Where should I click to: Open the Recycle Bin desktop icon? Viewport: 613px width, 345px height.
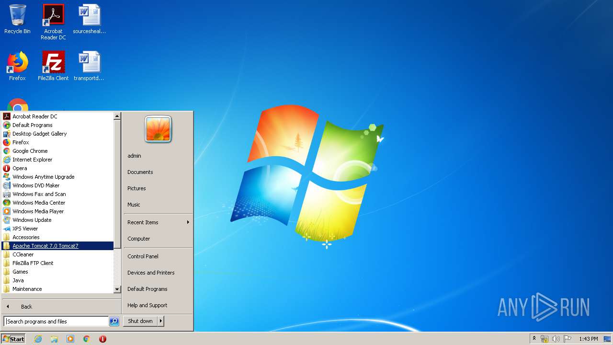tap(17, 19)
